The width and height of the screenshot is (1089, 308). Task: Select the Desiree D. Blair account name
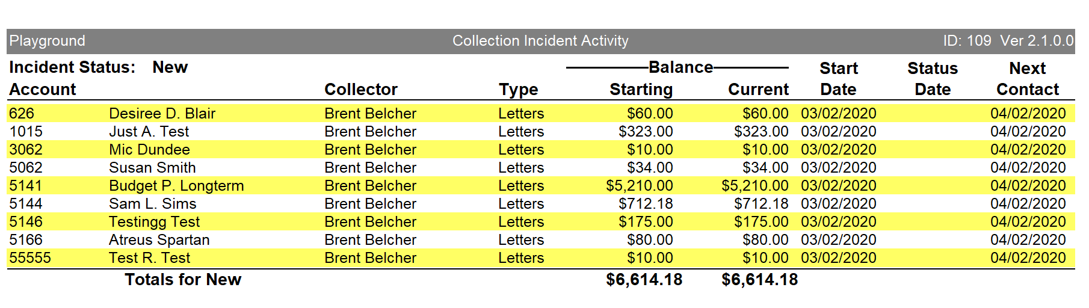click(162, 113)
